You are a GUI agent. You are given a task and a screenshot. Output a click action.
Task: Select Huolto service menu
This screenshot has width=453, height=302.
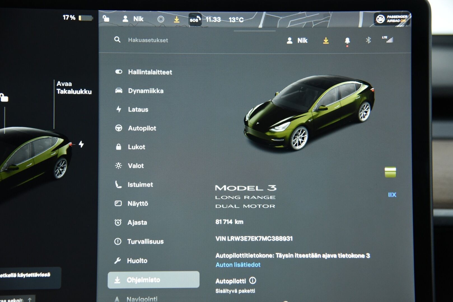point(131,261)
